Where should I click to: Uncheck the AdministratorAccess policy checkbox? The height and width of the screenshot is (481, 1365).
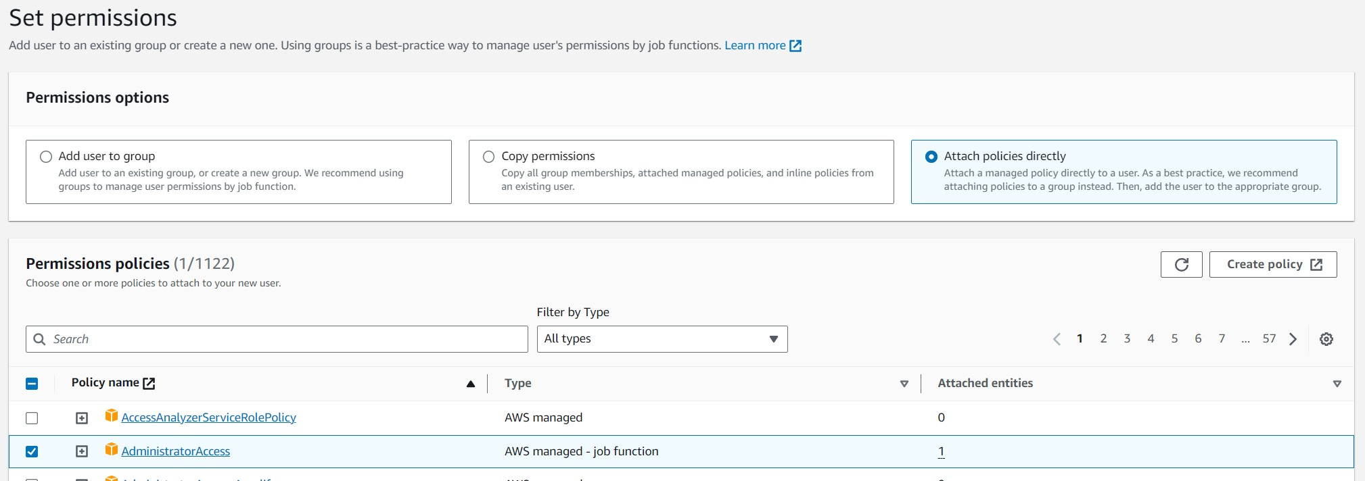click(x=32, y=451)
